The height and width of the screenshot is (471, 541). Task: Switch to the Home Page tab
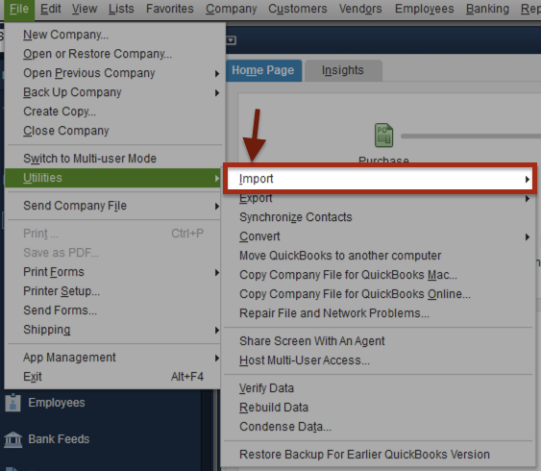pyautogui.click(x=263, y=70)
